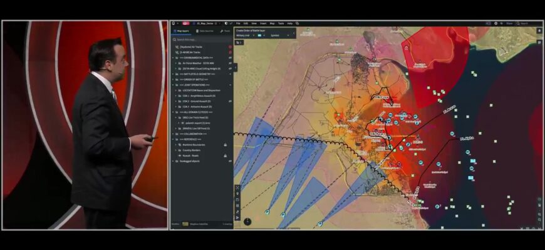This screenshot has width=545, height=250.
Task: Unlock the Kuwait - Roads layer
Action: tap(226, 156)
